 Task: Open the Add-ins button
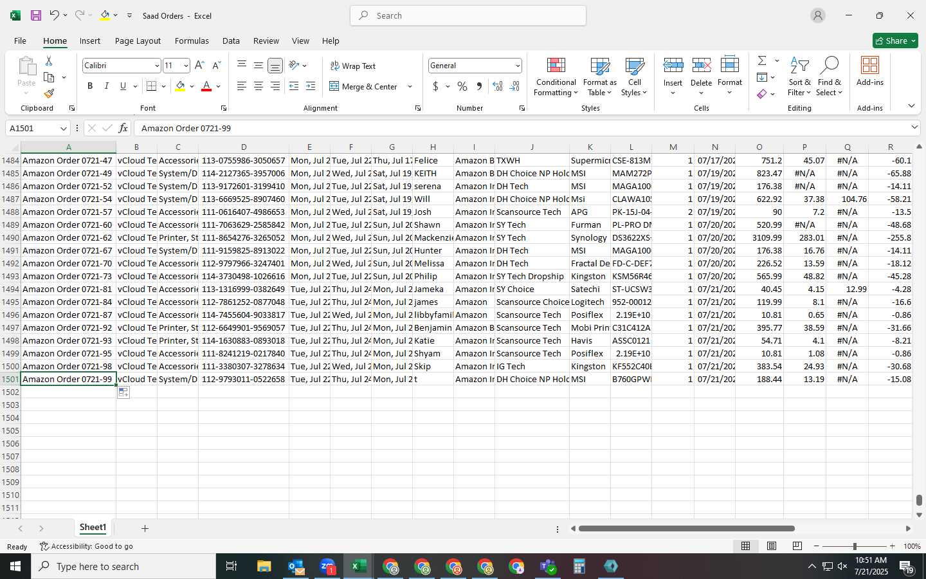pyautogui.click(x=870, y=71)
